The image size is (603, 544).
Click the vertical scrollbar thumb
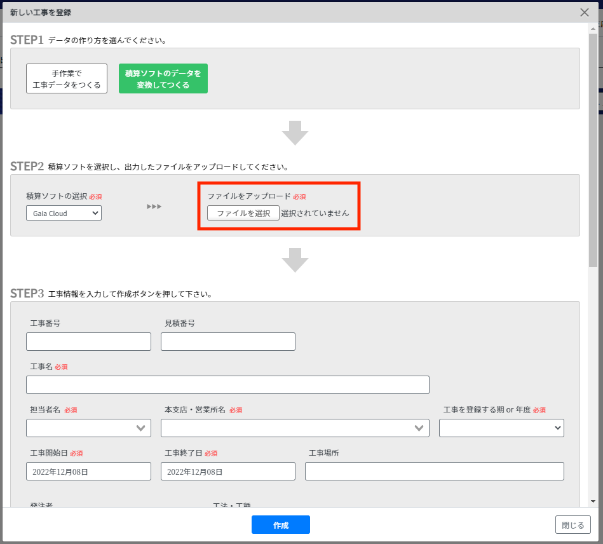tap(593, 150)
